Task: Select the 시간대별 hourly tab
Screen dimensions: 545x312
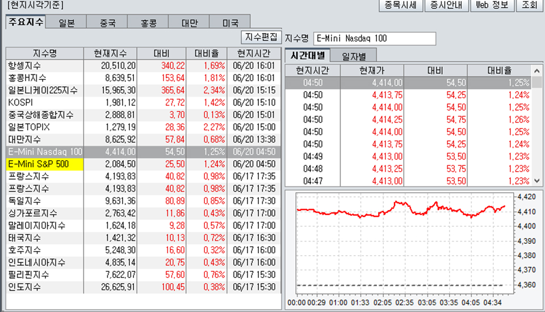Action: pos(308,56)
